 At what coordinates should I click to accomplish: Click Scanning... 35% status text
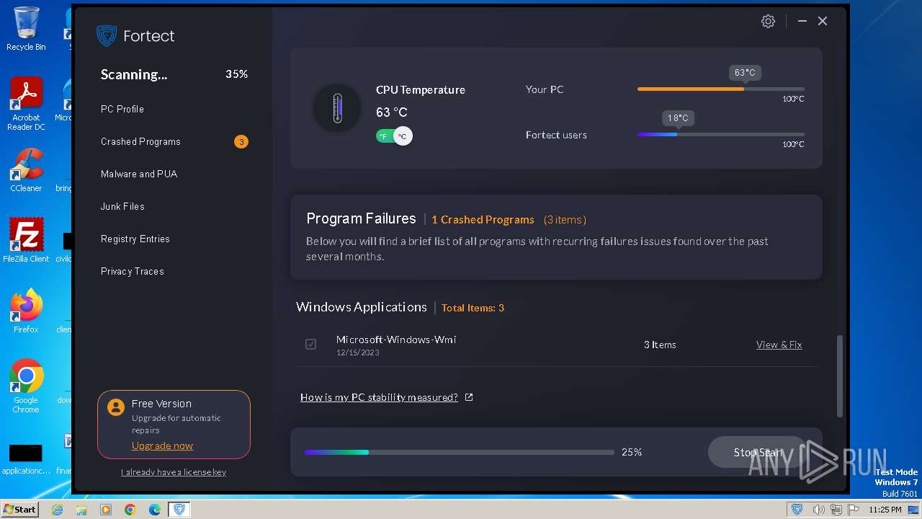(174, 74)
